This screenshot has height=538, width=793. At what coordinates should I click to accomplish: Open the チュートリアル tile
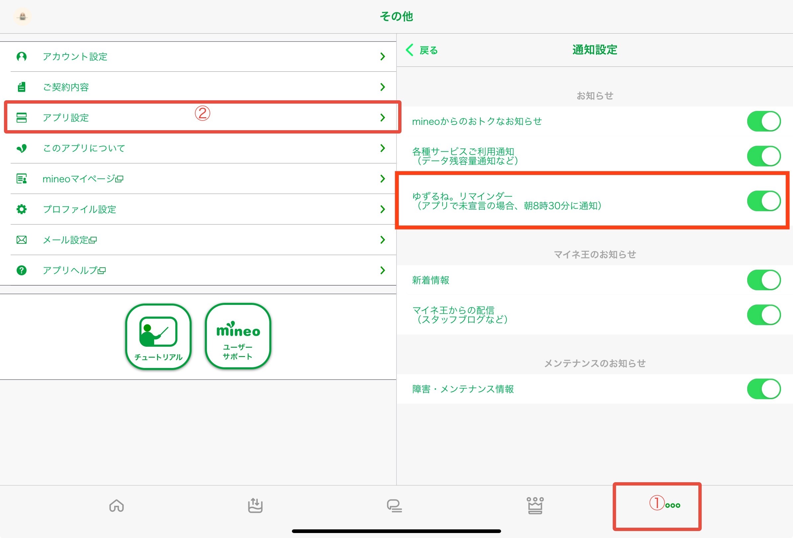pyautogui.click(x=158, y=336)
